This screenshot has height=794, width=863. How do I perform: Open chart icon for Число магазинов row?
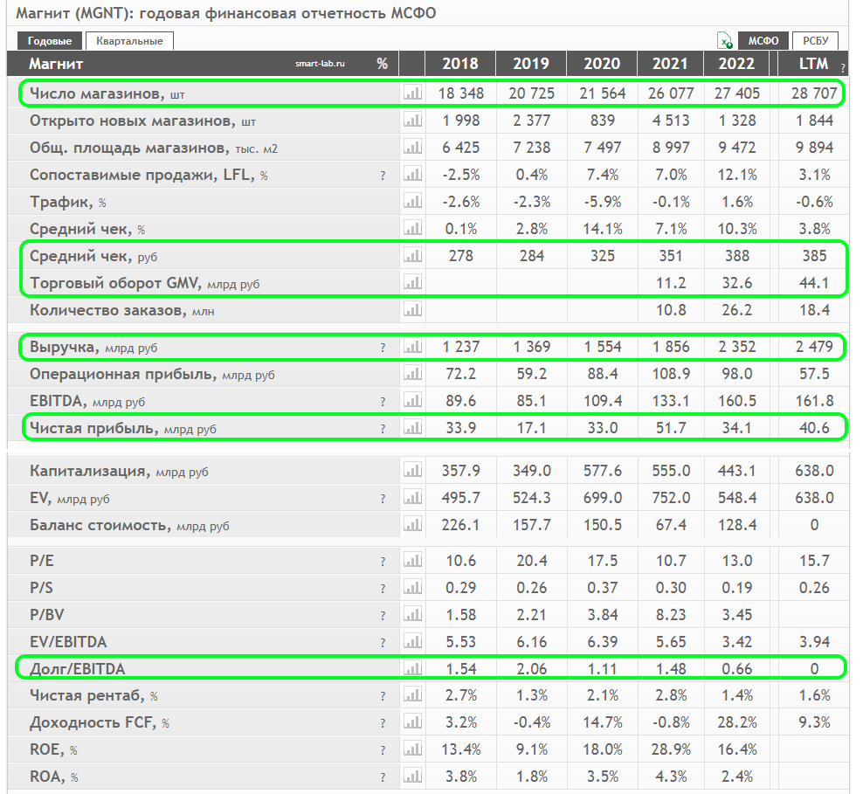(x=412, y=93)
